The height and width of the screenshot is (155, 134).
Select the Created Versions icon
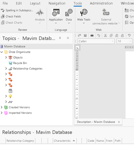pyautogui.click(x=6, y=107)
